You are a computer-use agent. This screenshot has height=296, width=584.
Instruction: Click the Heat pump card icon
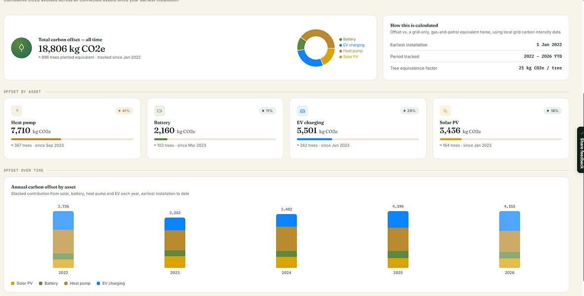(x=16, y=111)
